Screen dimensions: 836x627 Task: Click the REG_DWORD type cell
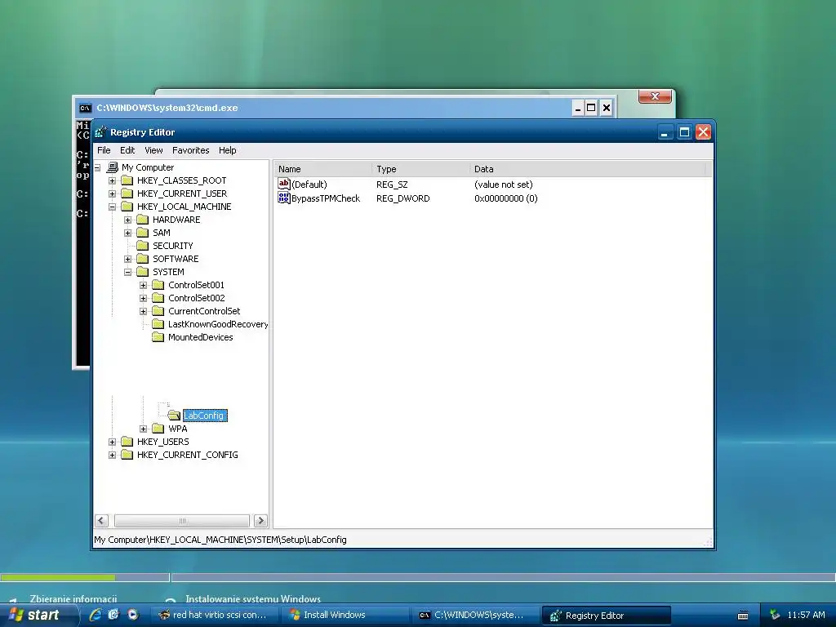403,198
